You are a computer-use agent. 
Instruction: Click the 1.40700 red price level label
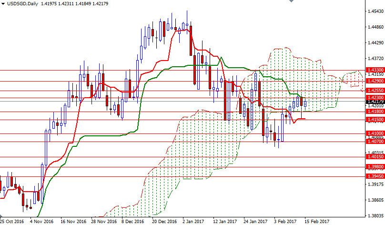pyautogui.click(x=375, y=142)
